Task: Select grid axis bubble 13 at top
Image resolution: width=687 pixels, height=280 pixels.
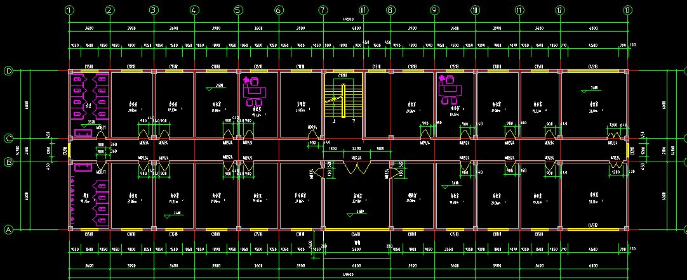Action: [628, 10]
